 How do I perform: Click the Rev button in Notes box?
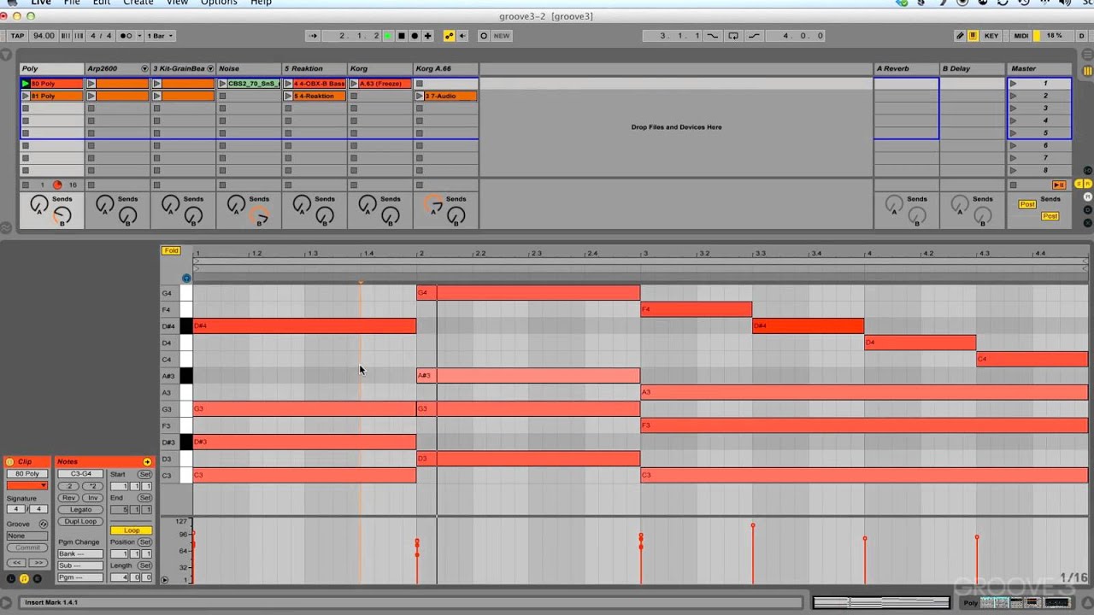69,498
